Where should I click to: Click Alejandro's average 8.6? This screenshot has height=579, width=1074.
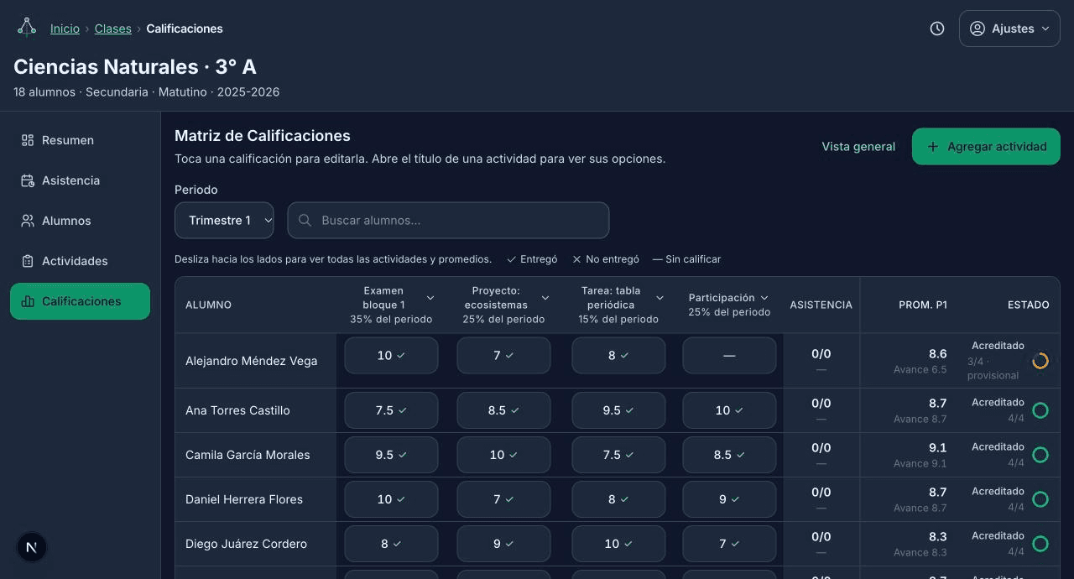[937, 354]
